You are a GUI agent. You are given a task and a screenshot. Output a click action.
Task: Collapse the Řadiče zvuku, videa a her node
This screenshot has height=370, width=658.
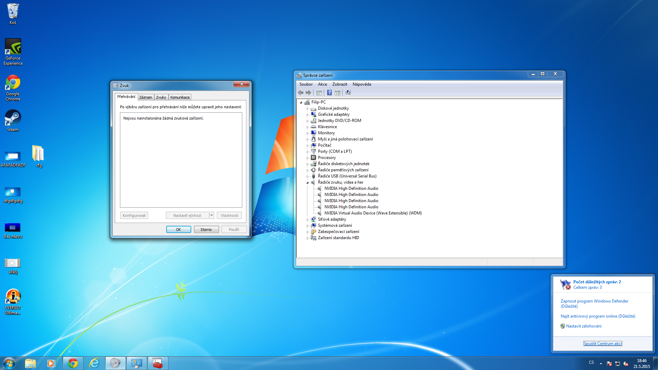pyautogui.click(x=307, y=183)
